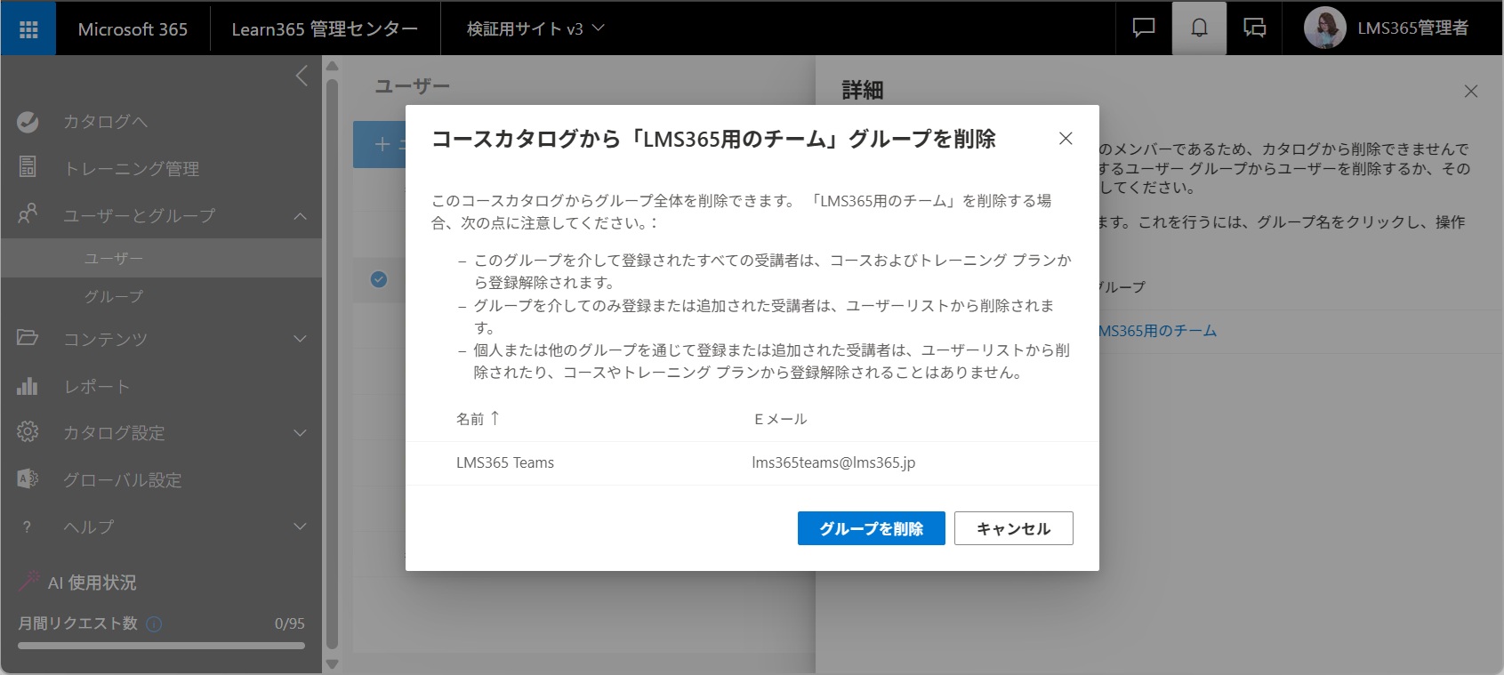Open the 検証用サイト v3 site dropdown
1504x675 pixels.
click(x=535, y=28)
